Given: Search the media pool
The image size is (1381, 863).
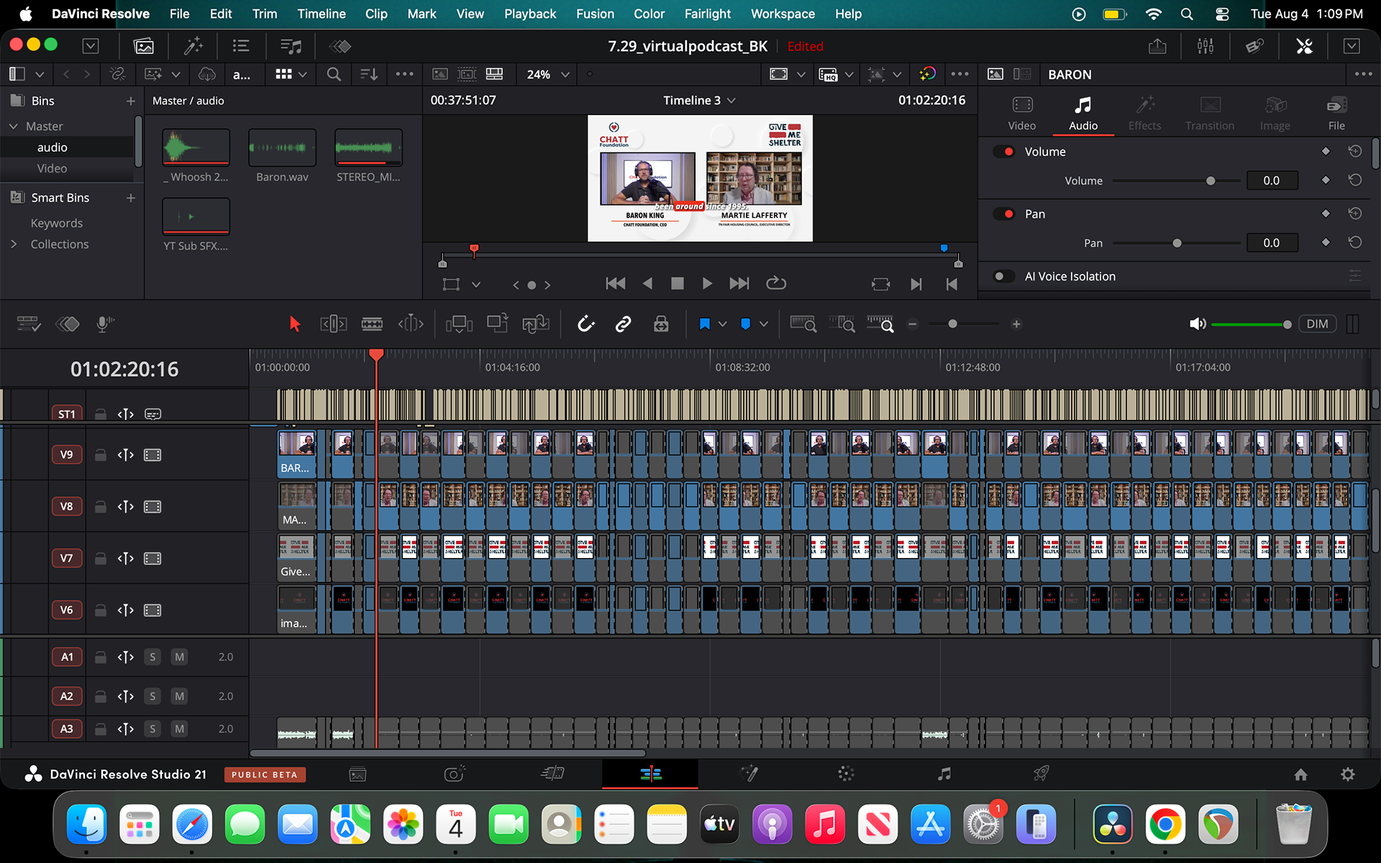Looking at the screenshot, I should pos(334,75).
